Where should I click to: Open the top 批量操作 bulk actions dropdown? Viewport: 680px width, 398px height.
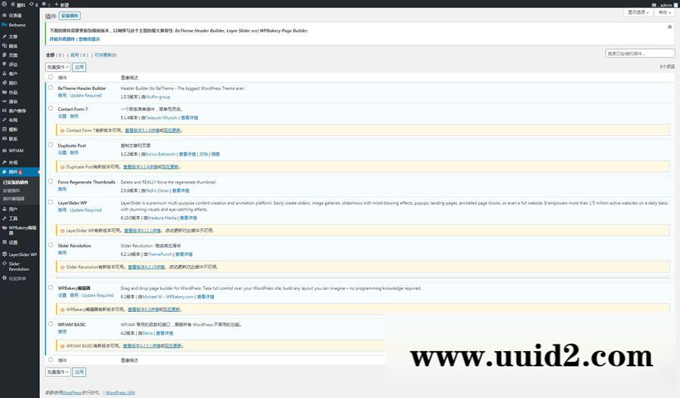57,67
